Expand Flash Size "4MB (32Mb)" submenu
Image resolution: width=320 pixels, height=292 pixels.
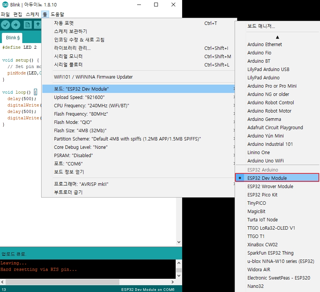[x=138, y=131]
